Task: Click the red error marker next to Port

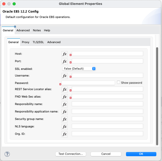Action: 70,62
